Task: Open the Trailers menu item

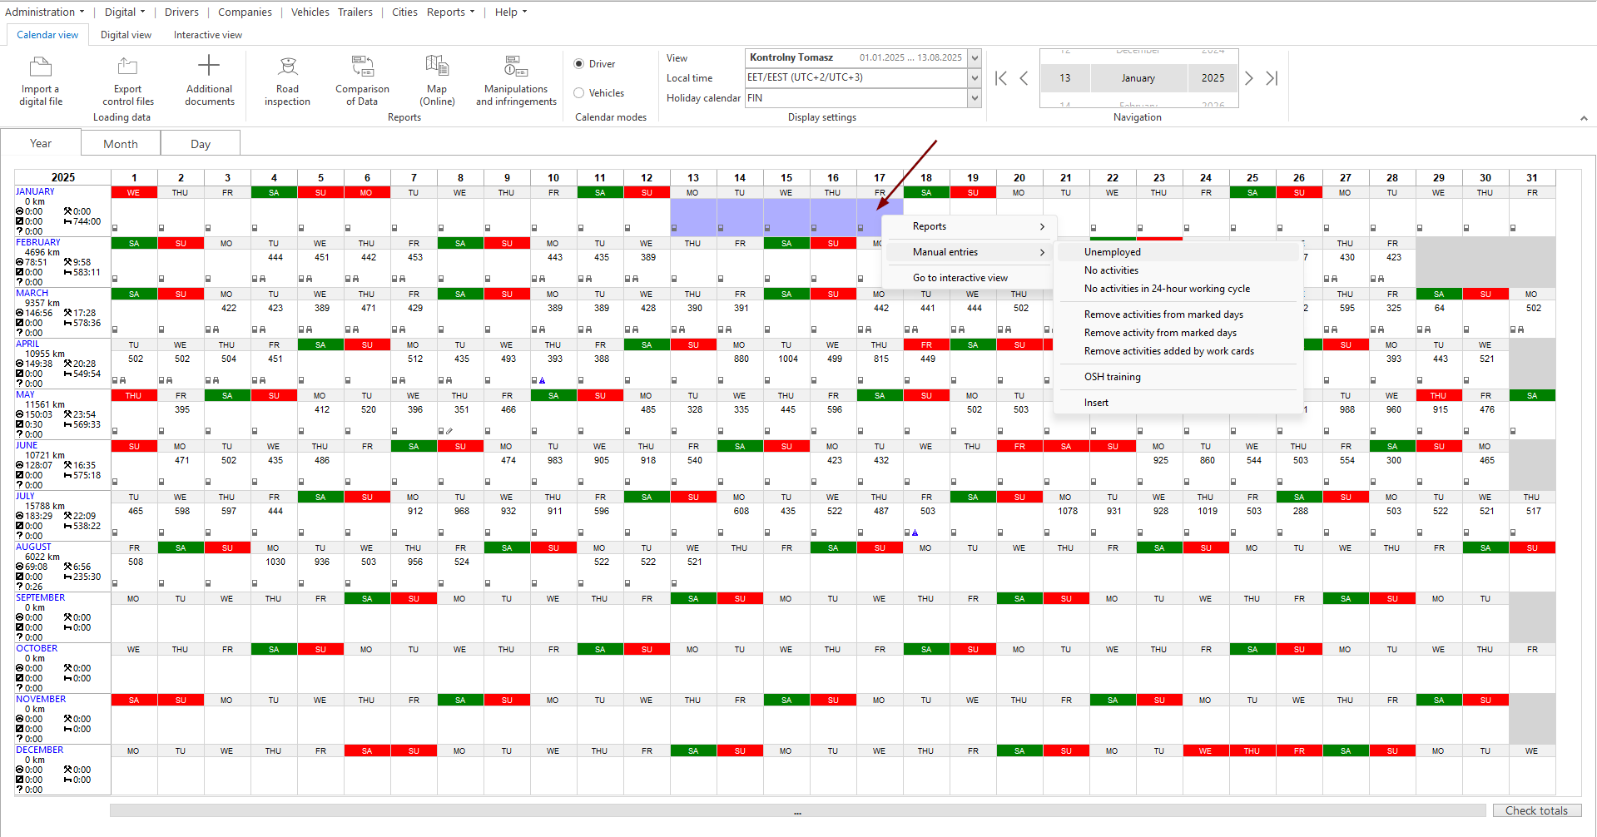Action: click(x=355, y=12)
